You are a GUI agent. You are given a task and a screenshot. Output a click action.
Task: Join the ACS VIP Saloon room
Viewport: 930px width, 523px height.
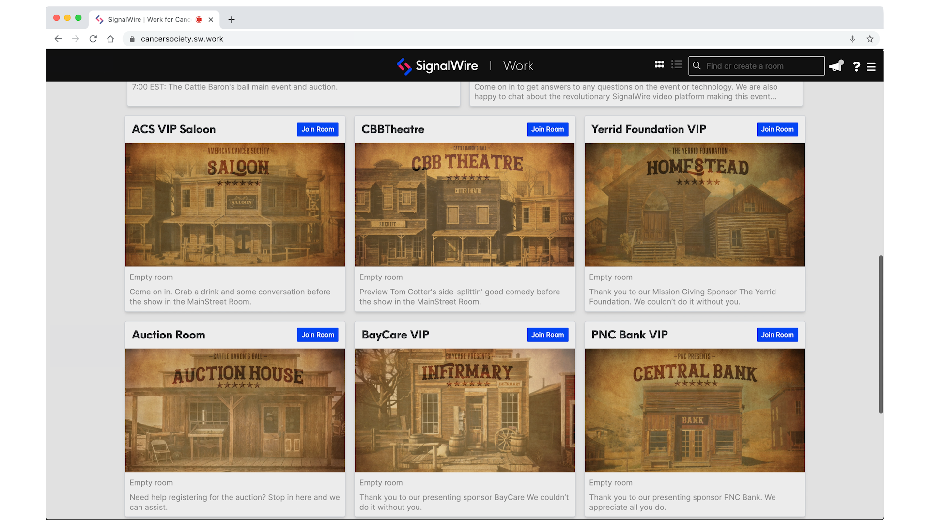(x=318, y=129)
